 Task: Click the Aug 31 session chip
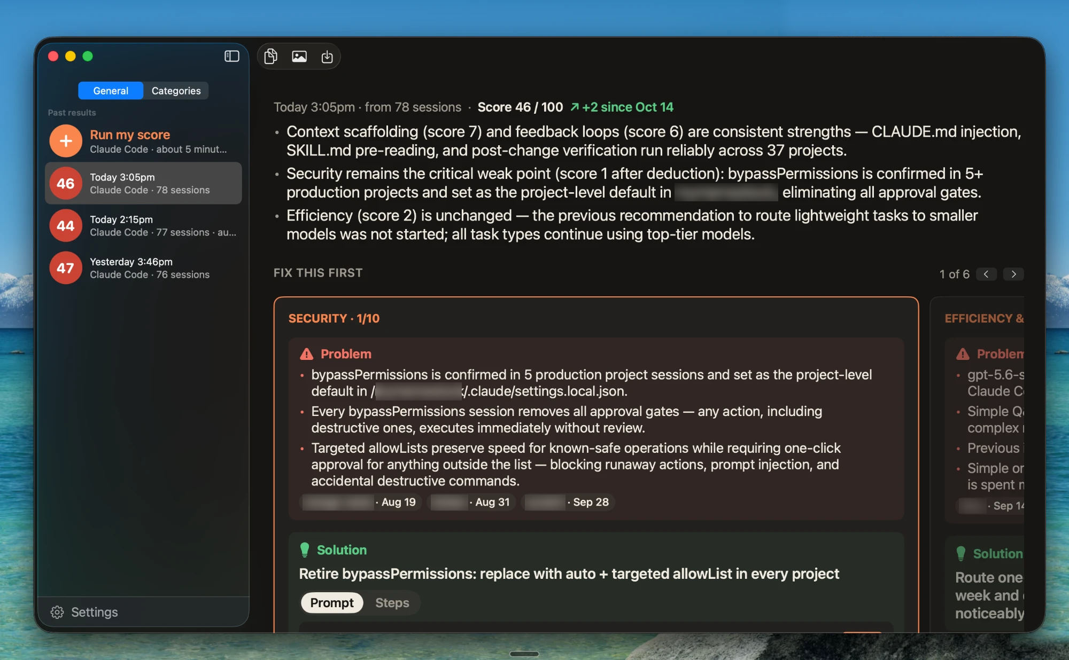[471, 502]
